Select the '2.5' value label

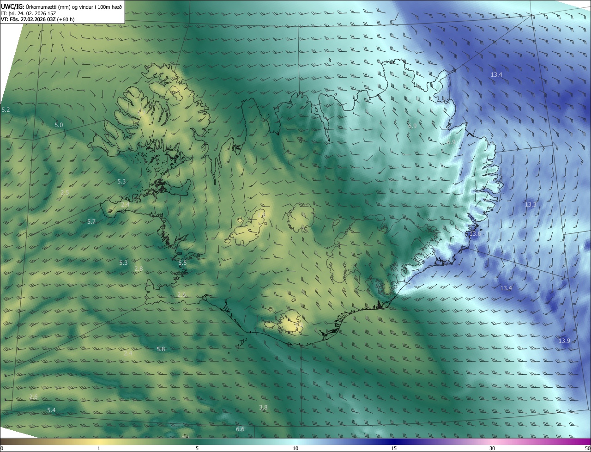[x=65, y=193]
